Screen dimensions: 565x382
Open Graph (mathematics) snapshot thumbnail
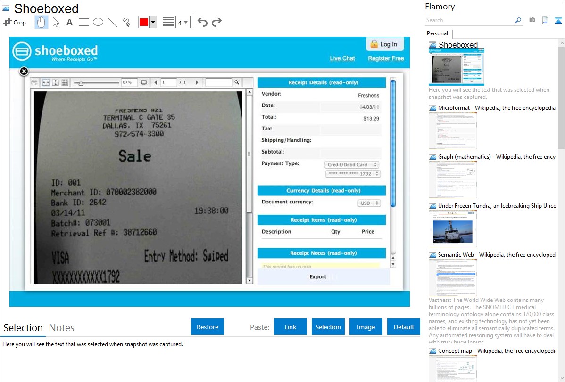[453, 179]
